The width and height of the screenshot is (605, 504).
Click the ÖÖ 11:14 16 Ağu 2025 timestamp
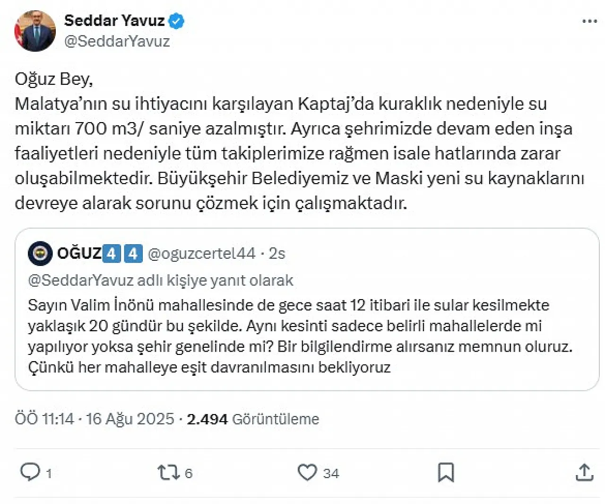coord(95,419)
